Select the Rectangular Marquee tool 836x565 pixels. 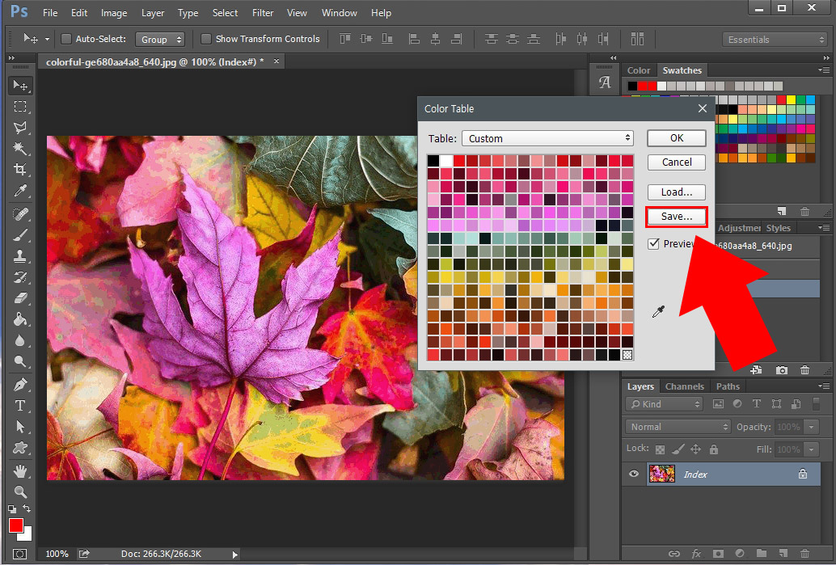tap(20, 106)
